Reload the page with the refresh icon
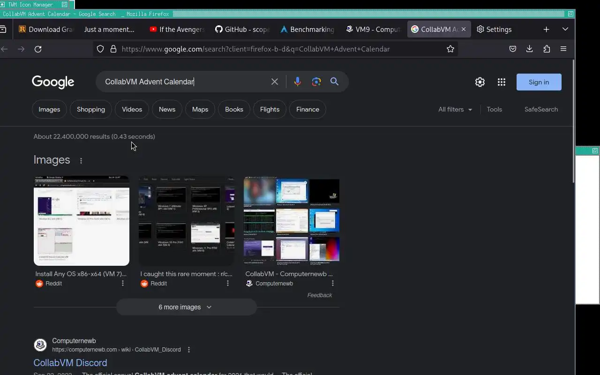The width and height of the screenshot is (600, 375). [x=38, y=49]
